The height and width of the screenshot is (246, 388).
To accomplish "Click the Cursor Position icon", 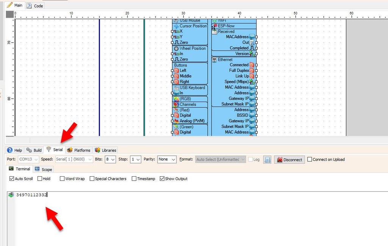I will (176, 26).
